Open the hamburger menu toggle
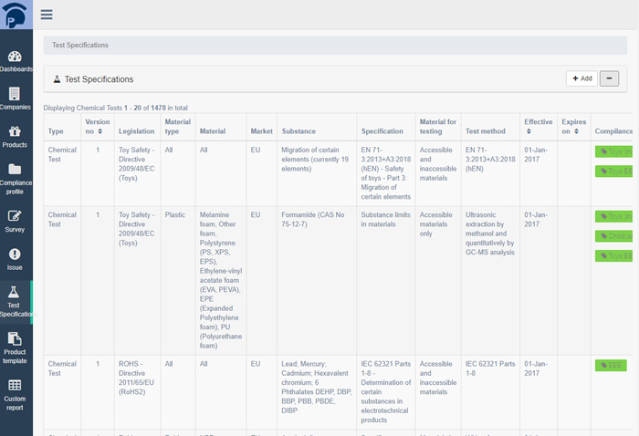 (47, 14)
